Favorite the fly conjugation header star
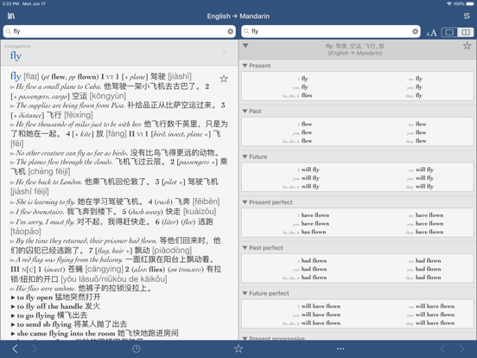This screenshot has width=477, height=358. click(467, 46)
